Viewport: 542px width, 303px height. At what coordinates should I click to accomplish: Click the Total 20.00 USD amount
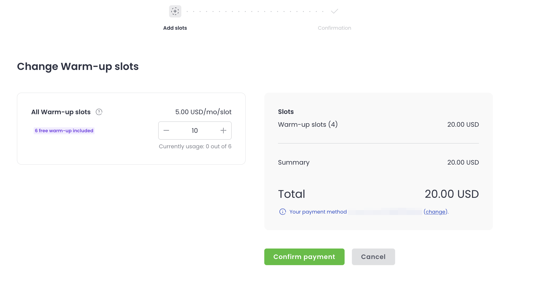[451, 194]
